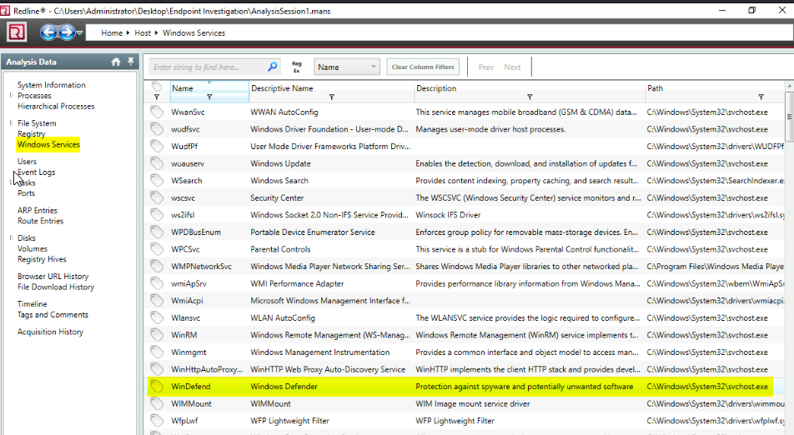Image resolution: width=794 pixels, height=435 pixels.
Task: Open the Description column filter funnel
Action: point(530,97)
